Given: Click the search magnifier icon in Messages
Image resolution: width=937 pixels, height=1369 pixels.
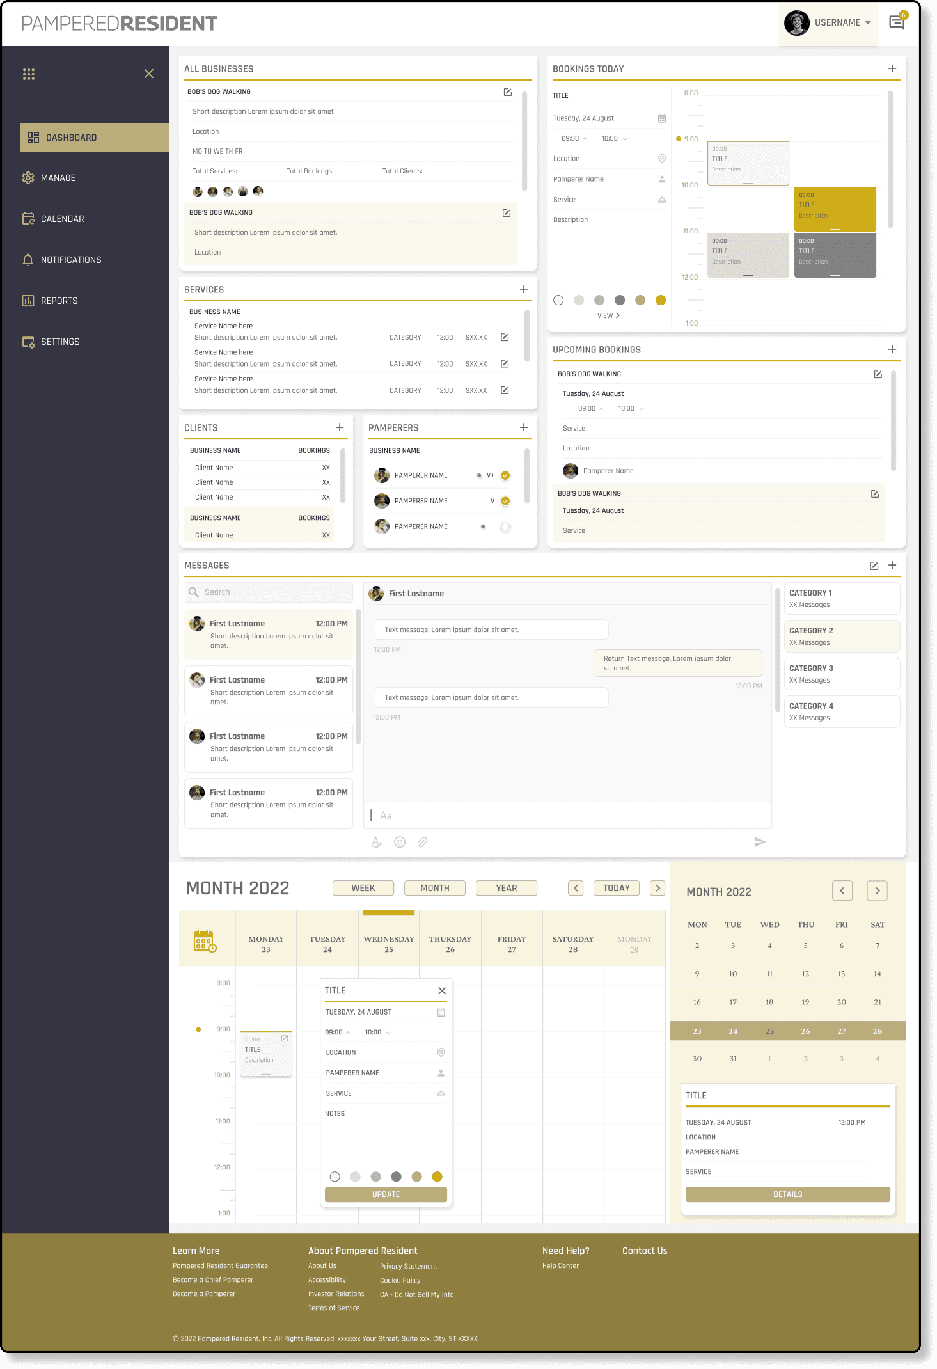Looking at the screenshot, I should coord(194,592).
